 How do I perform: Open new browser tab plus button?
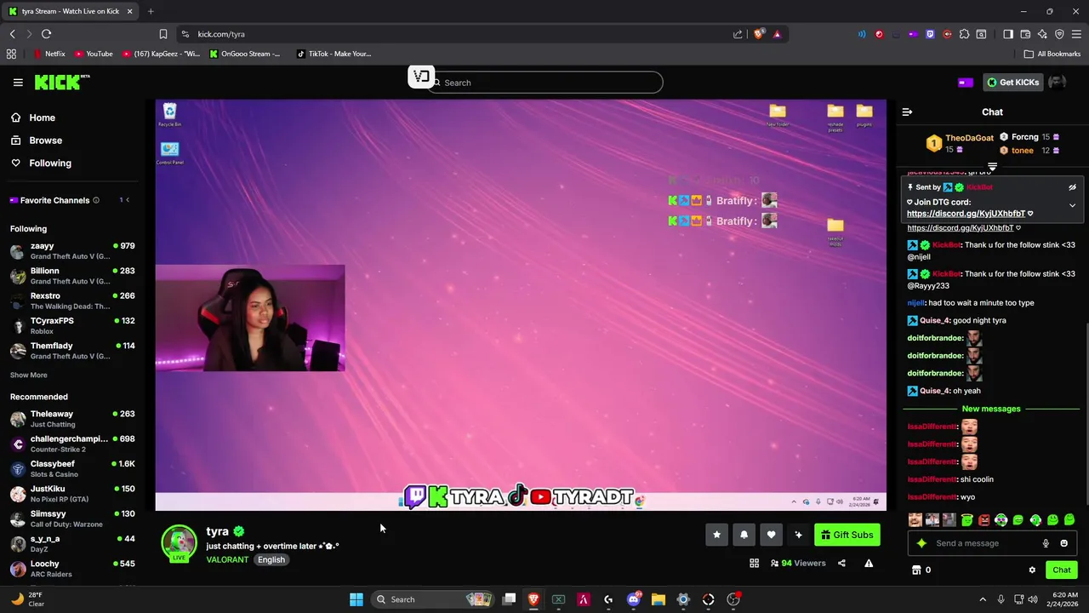(x=151, y=11)
